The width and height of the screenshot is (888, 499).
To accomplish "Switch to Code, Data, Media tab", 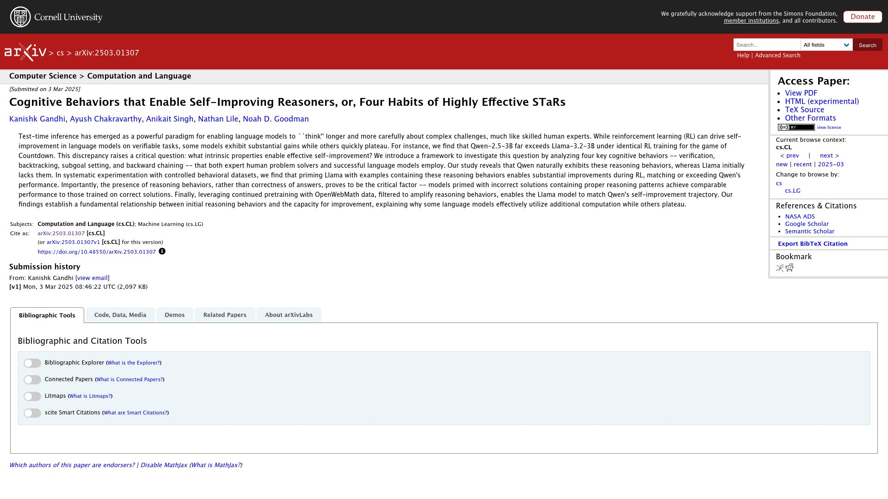I will (120, 315).
